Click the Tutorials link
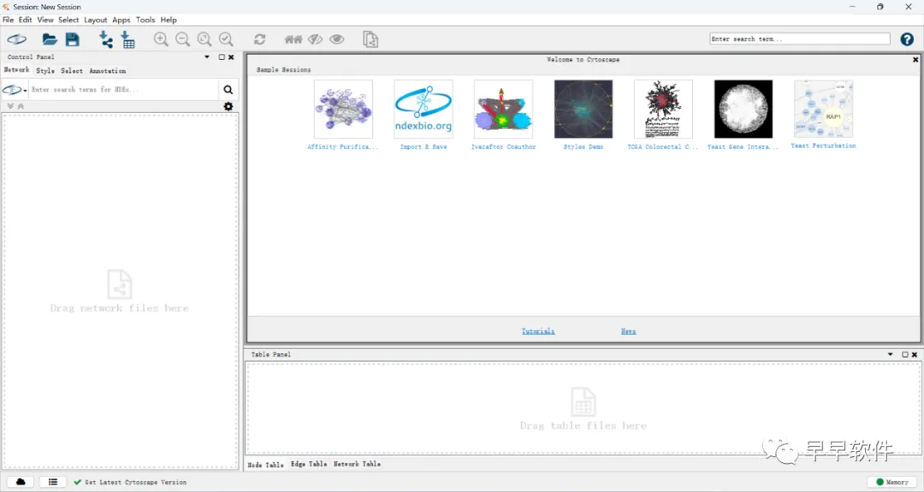Screen dimensions: 924x492 538,331
